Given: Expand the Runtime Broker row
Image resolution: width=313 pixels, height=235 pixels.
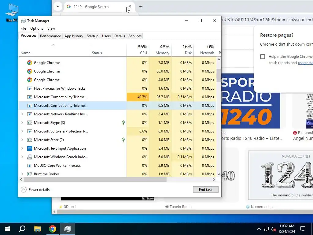Looking at the screenshot, I should (22, 174).
